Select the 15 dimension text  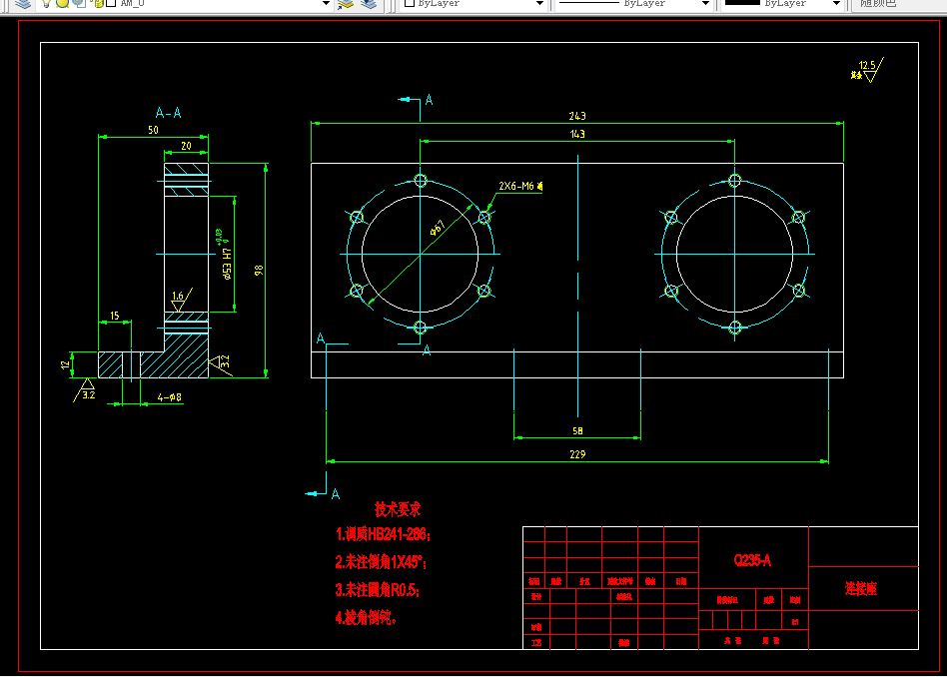[115, 316]
